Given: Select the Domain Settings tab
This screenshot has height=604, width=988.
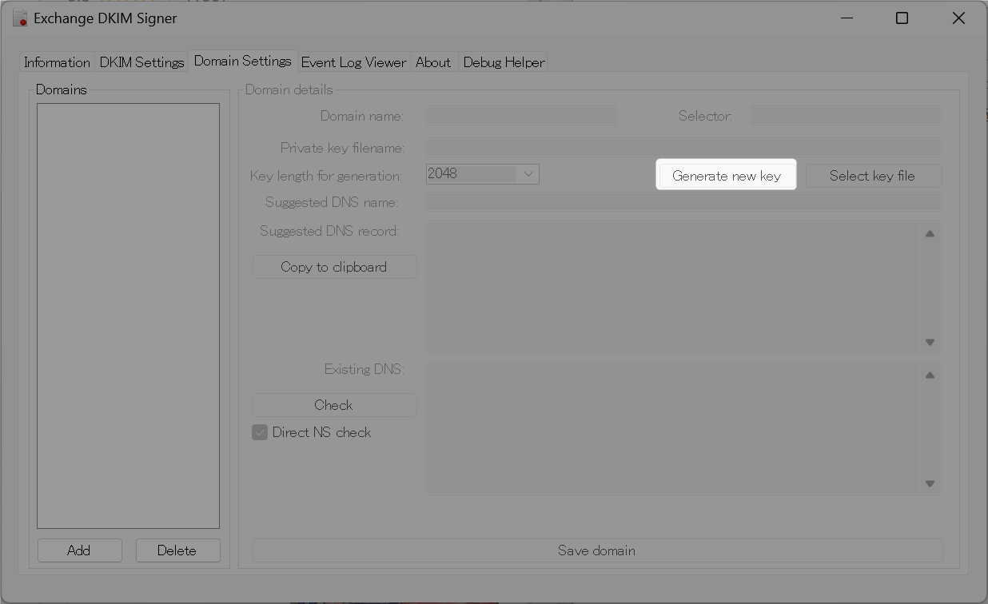Looking at the screenshot, I should [242, 61].
